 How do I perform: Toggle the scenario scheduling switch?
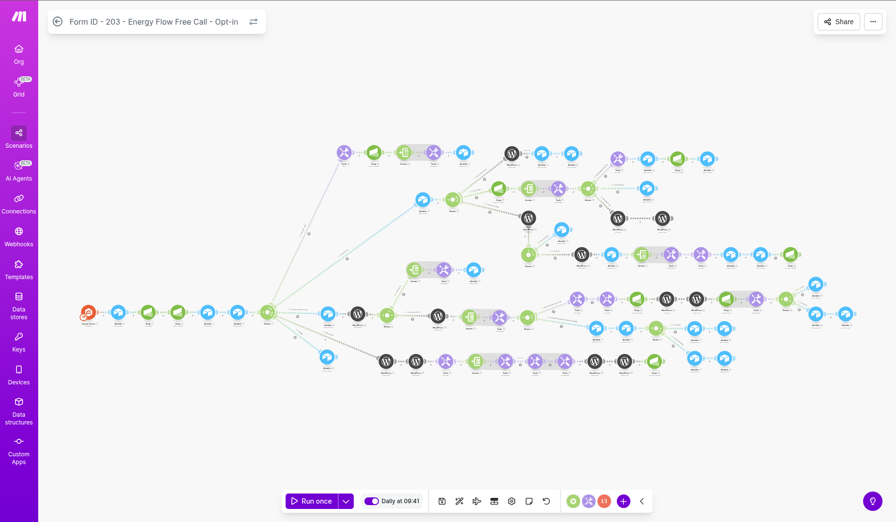371,501
